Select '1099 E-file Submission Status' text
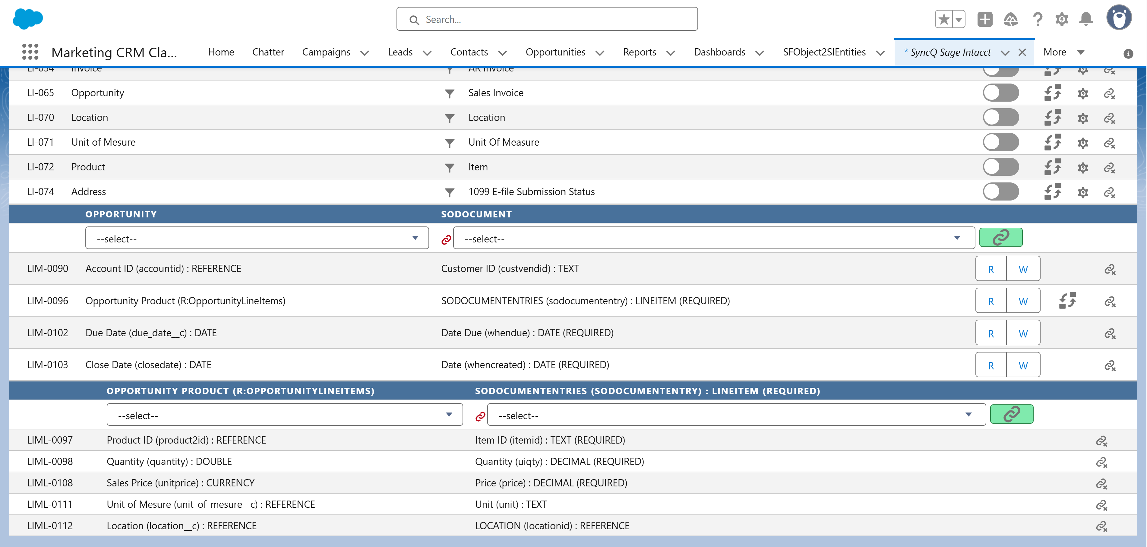 pos(531,191)
